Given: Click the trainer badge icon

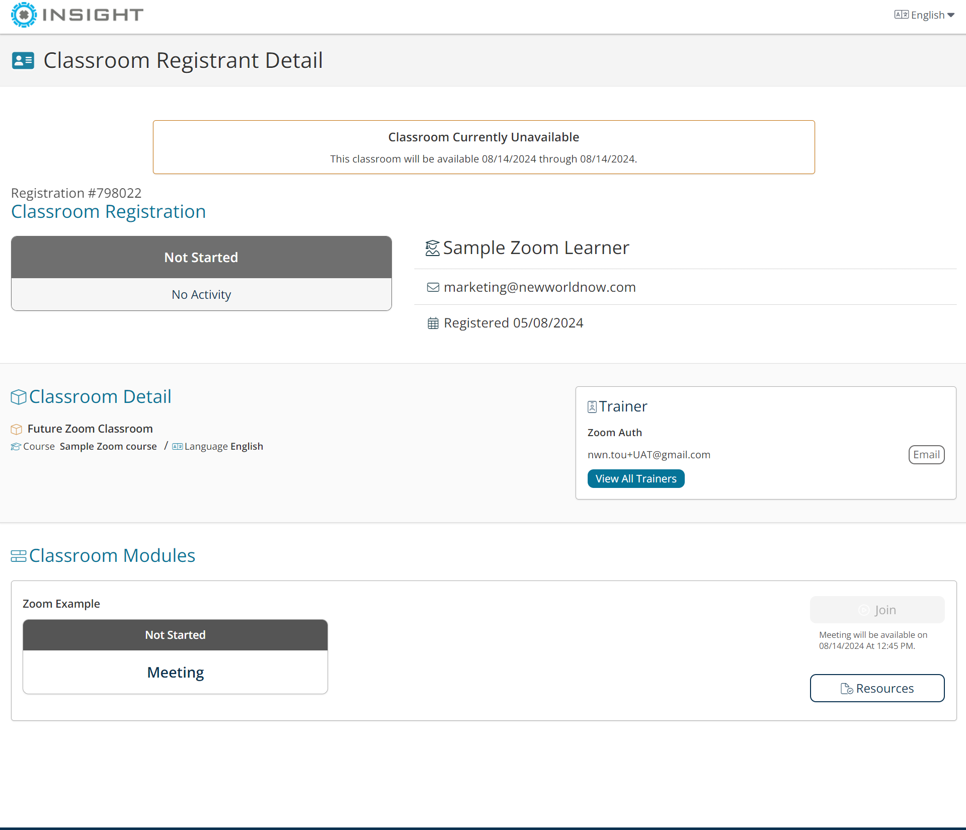Looking at the screenshot, I should (x=592, y=406).
